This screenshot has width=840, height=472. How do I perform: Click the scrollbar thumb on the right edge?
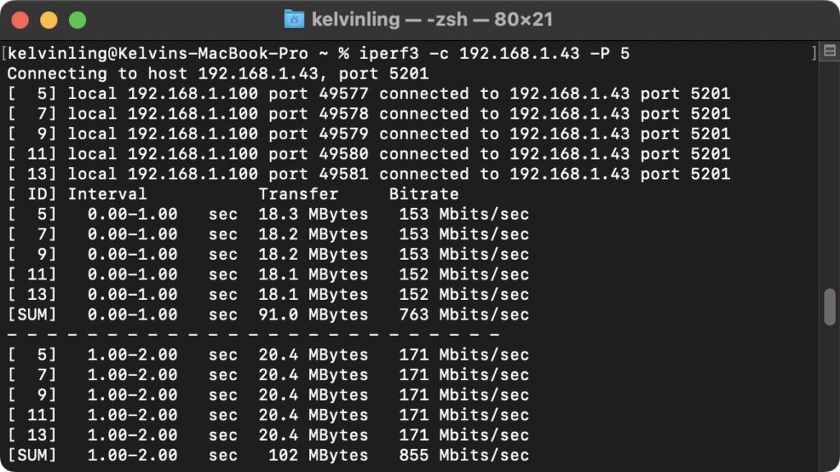[x=830, y=306]
